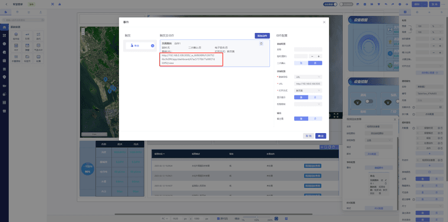Pick the 迭代 container component
This screenshot has height=222, width=448.
tap(38, 36)
